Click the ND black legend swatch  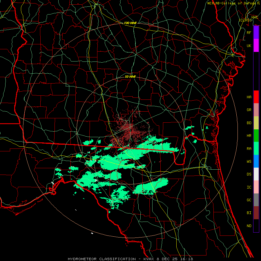[x=256, y=226]
